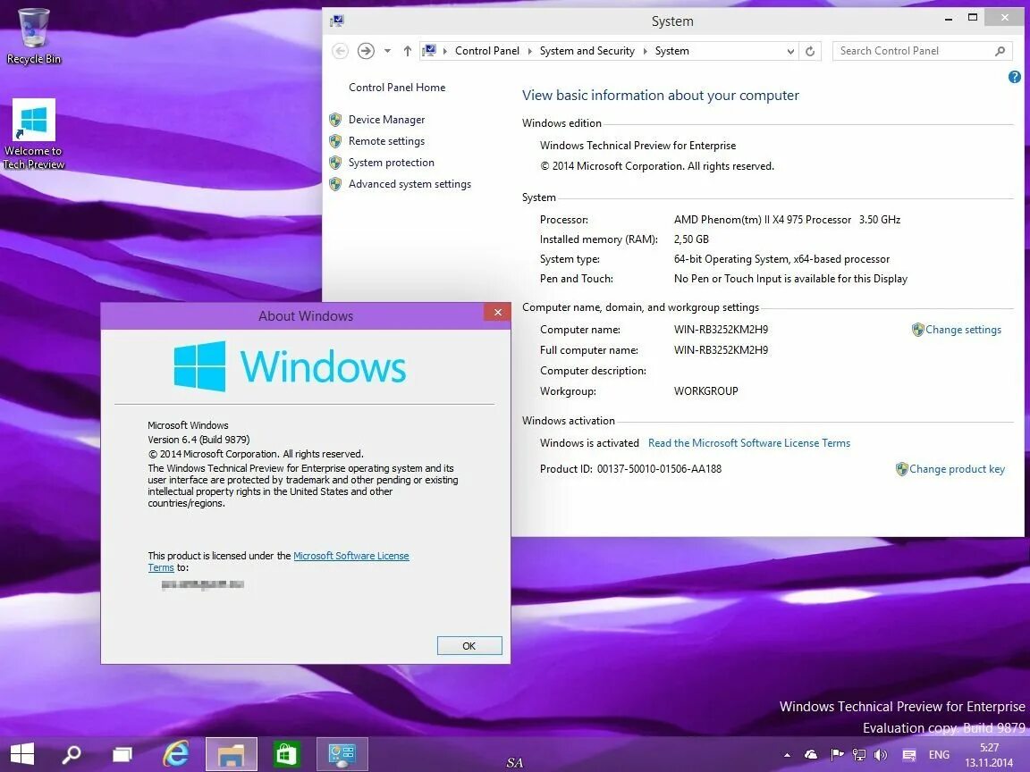Open Control Panel Home link
Viewport: 1030px width, 772px height.
[397, 88]
